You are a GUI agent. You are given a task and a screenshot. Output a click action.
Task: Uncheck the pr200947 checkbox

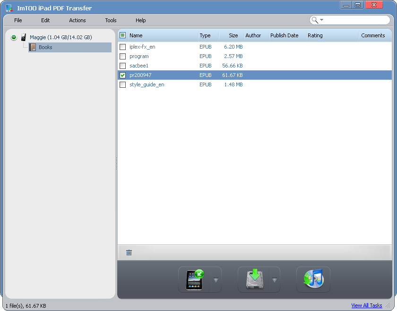pyautogui.click(x=122, y=75)
